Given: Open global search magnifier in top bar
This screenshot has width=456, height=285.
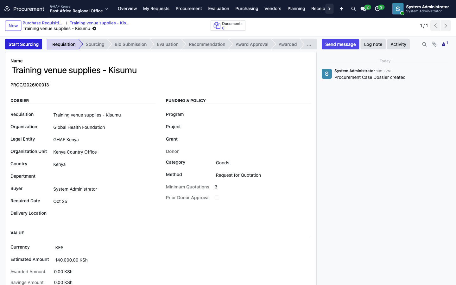Looking at the screenshot, I should [353, 9].
